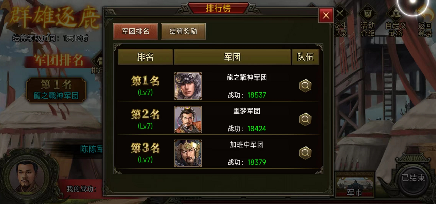Close the 排行榜 ranking dialog
Screen dimensions: 436x204
pyautogui.click(x=326, y=15)
